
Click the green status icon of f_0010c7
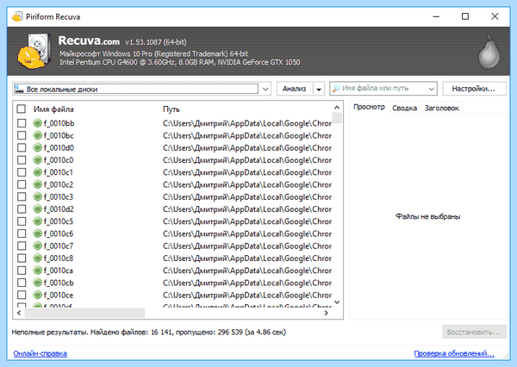point(38,246)
